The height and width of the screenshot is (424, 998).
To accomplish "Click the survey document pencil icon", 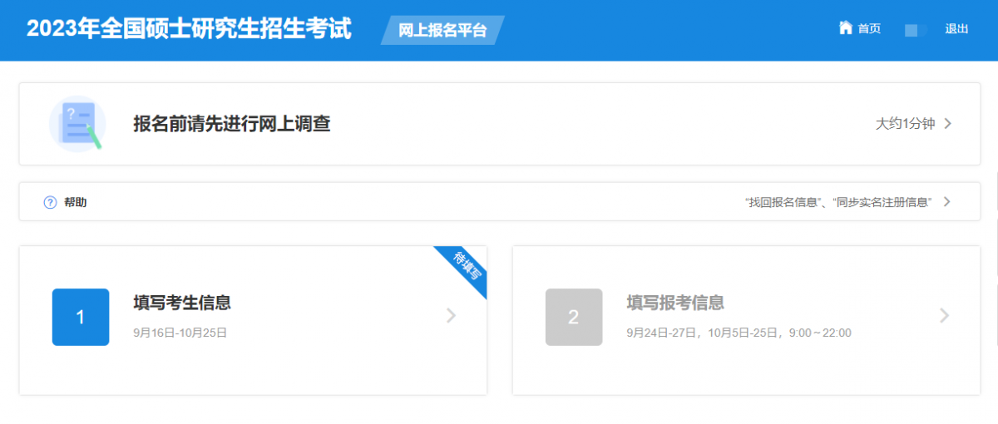I will (x=77, y=124).
